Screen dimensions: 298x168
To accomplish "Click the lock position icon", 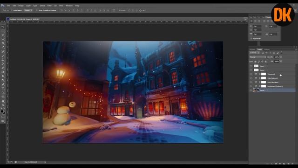I will (x=262, y=62).
